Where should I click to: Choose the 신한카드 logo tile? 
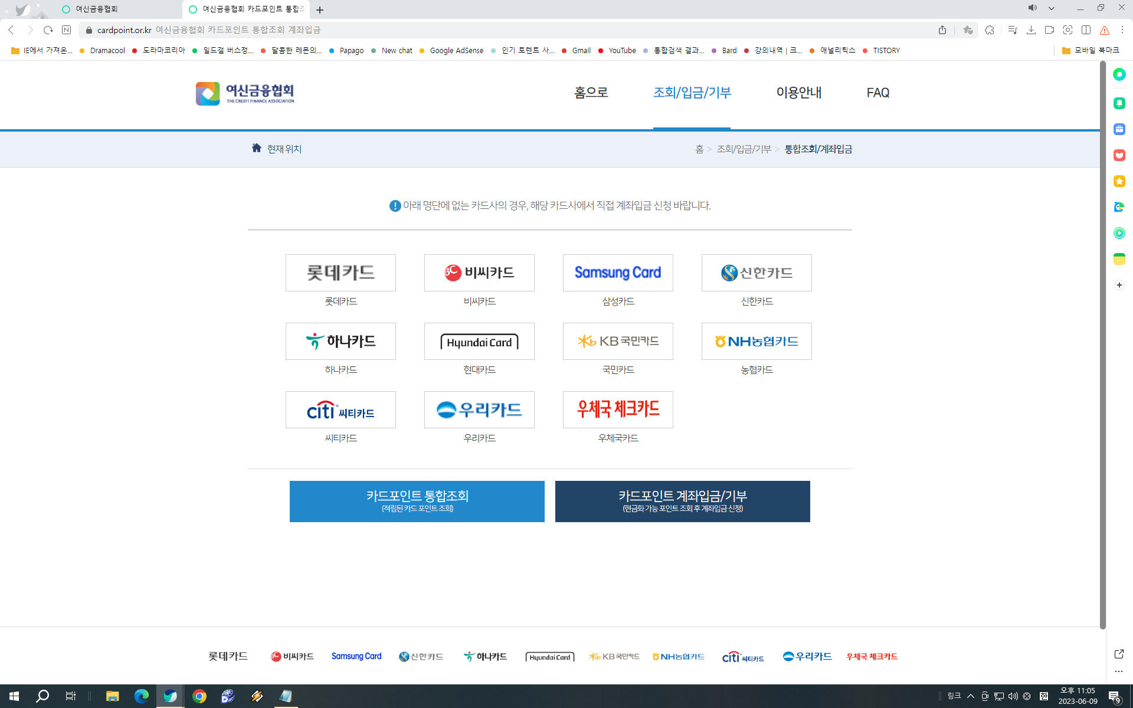click(x=757, y=273)
